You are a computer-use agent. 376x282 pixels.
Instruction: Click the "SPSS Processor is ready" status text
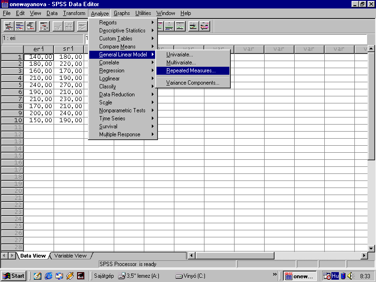point(128,264)
